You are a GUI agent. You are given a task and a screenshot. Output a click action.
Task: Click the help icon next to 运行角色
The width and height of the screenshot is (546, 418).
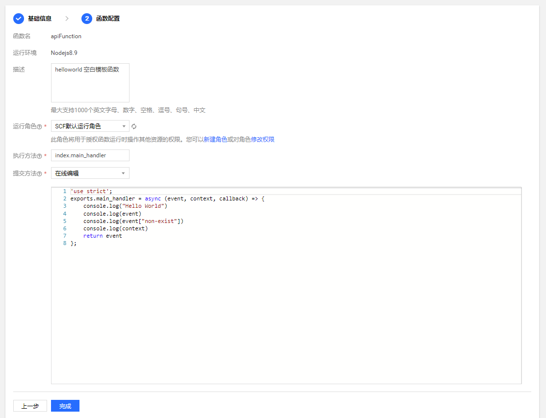tap(39, 126)
